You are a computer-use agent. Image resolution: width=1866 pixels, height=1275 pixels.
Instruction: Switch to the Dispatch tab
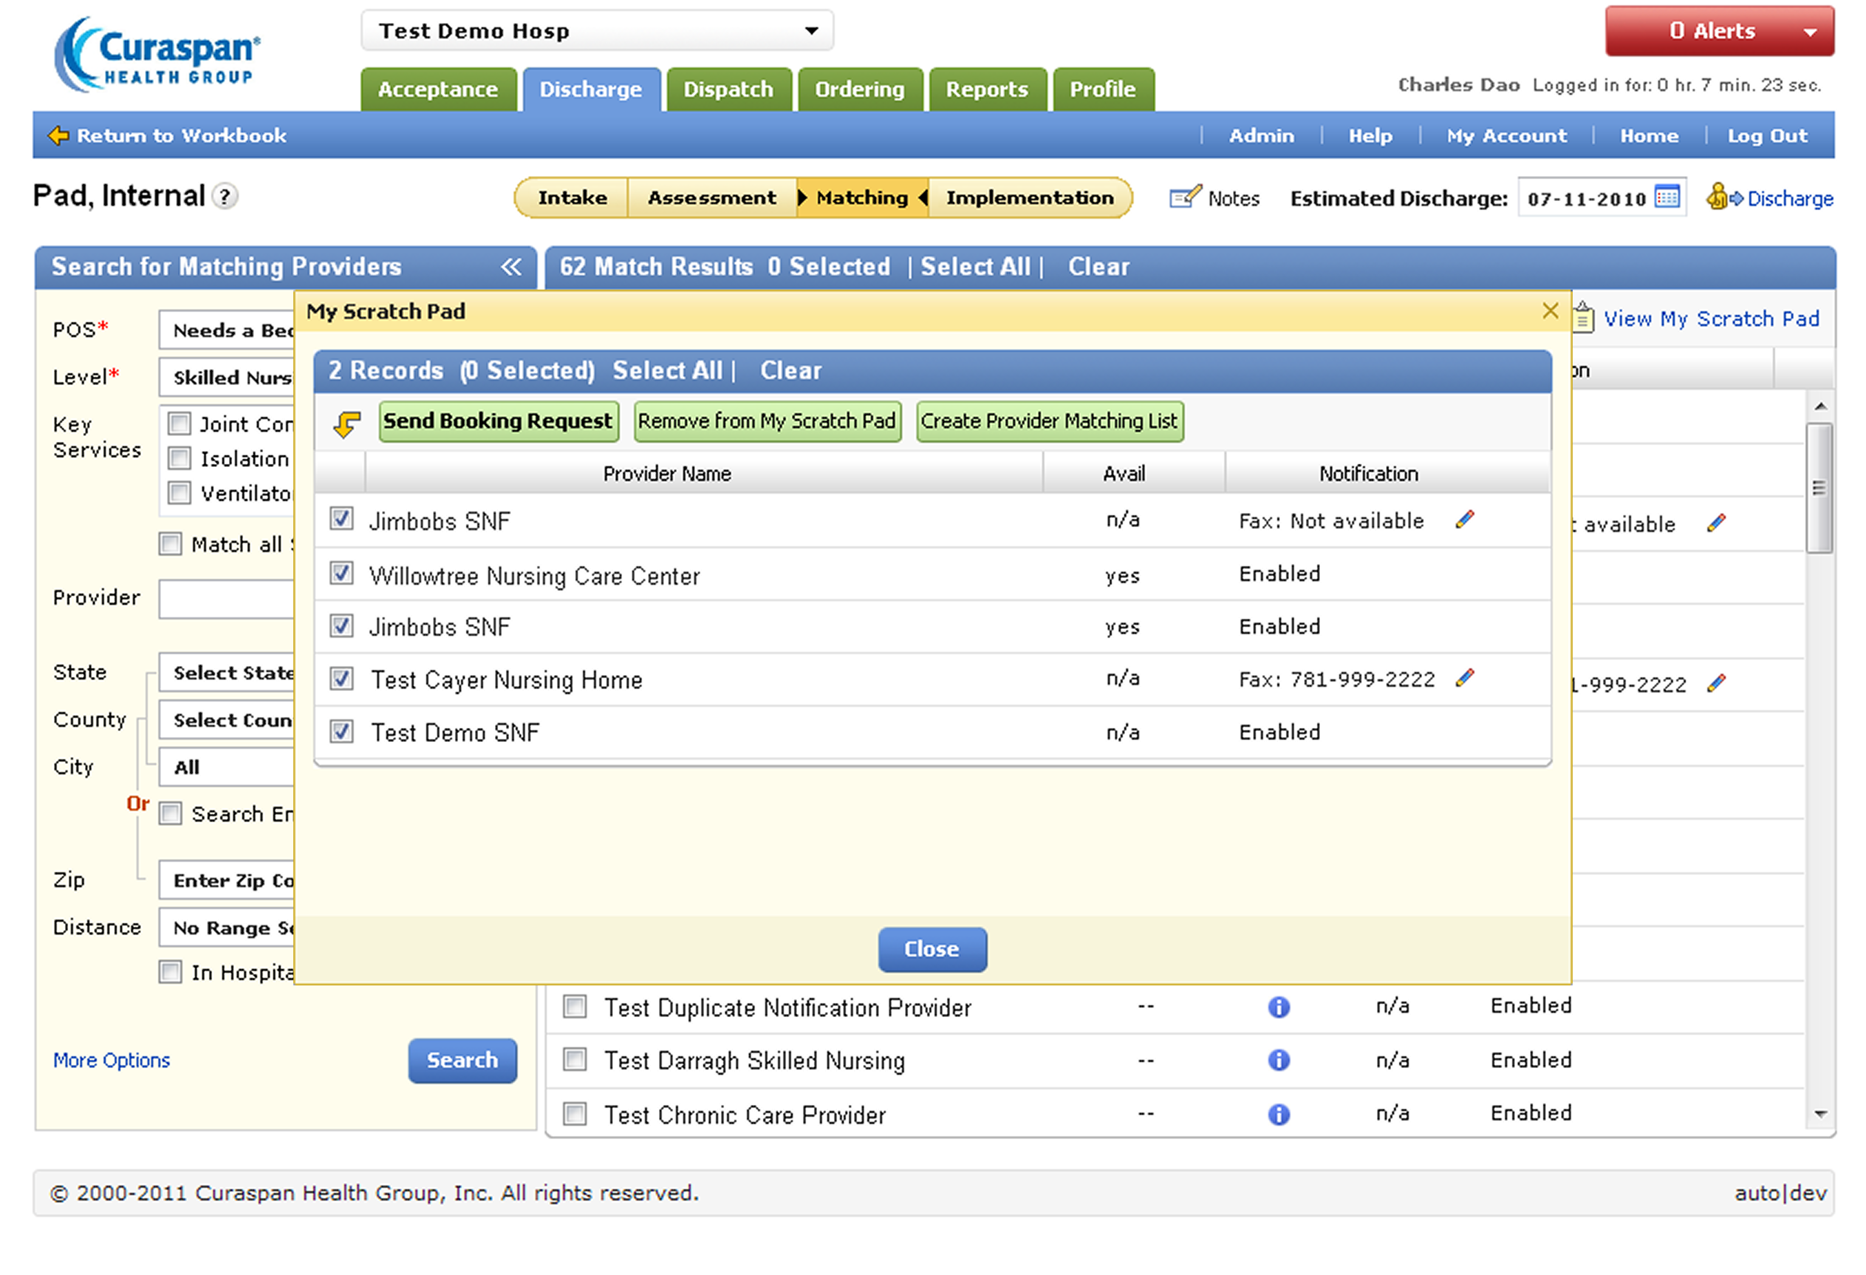tap(728, 89)
